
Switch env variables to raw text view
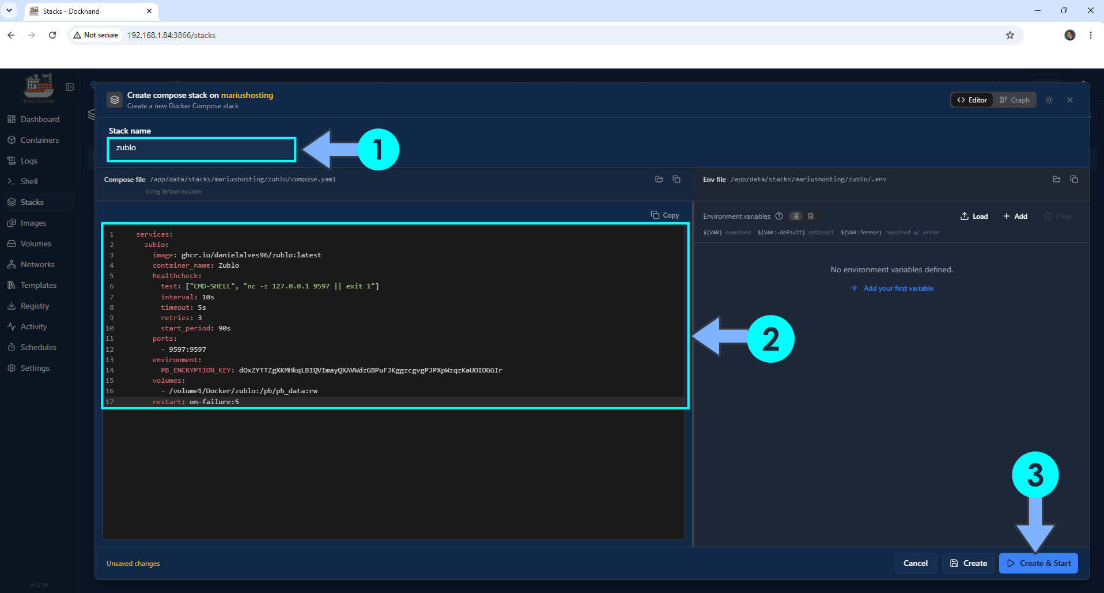click(811, 216)
